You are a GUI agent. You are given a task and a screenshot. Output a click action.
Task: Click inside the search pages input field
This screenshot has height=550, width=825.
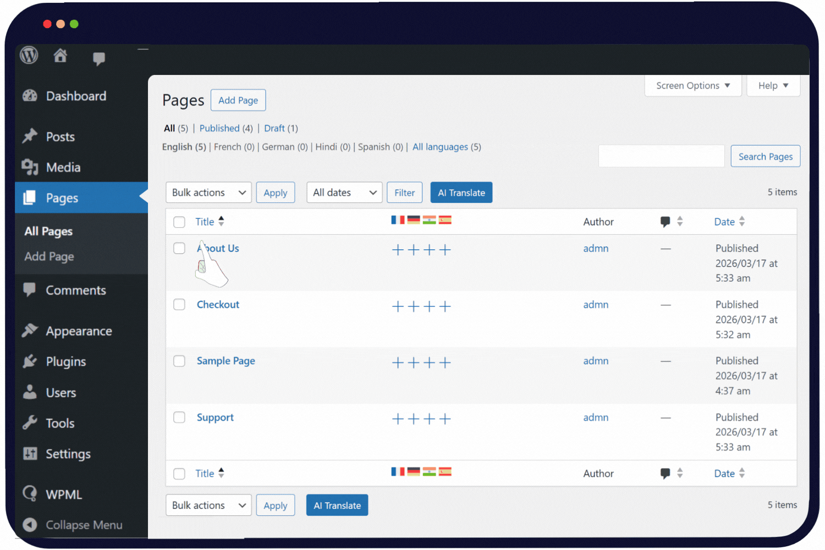pyautogui.click(x=661, y=156)
